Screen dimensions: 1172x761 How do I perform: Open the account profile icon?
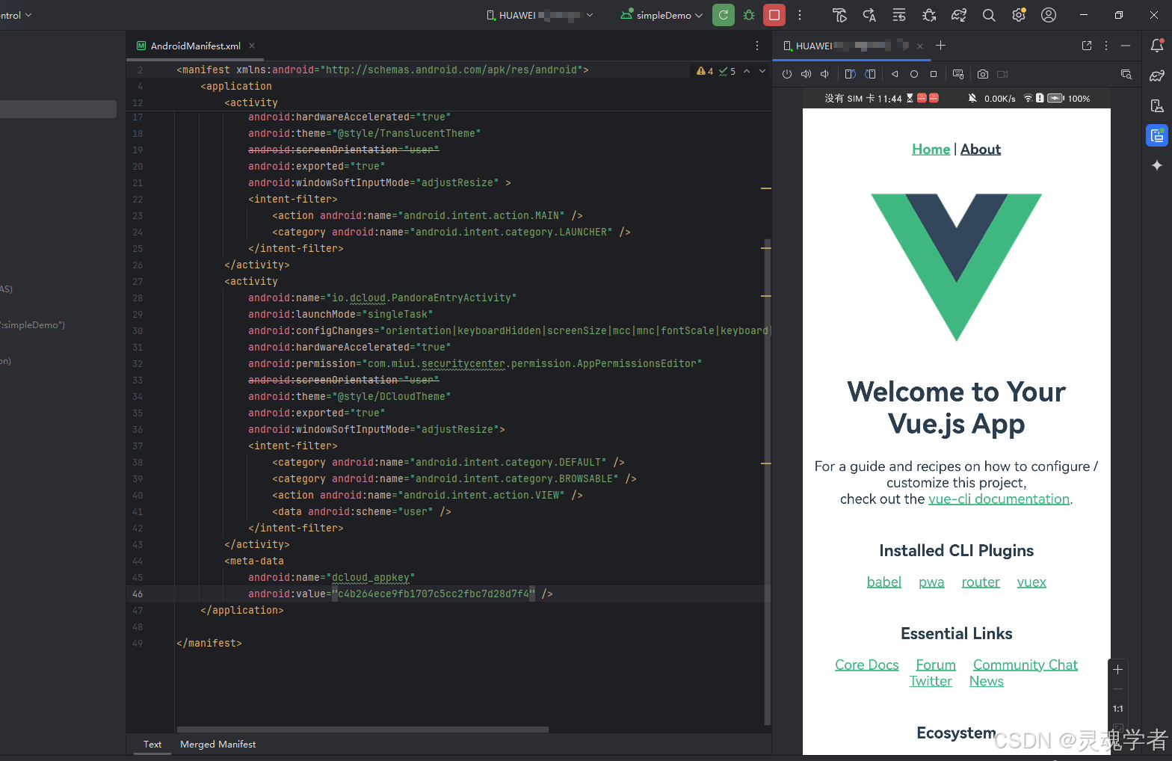(1049, 15)
